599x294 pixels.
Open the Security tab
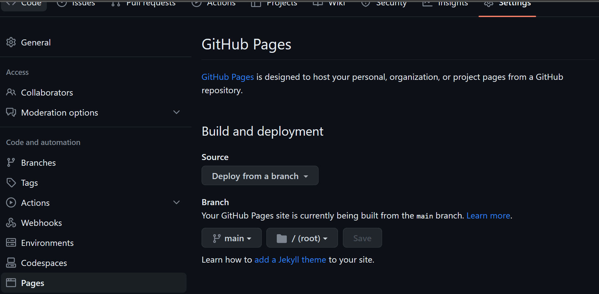click(x=384, y=4)
